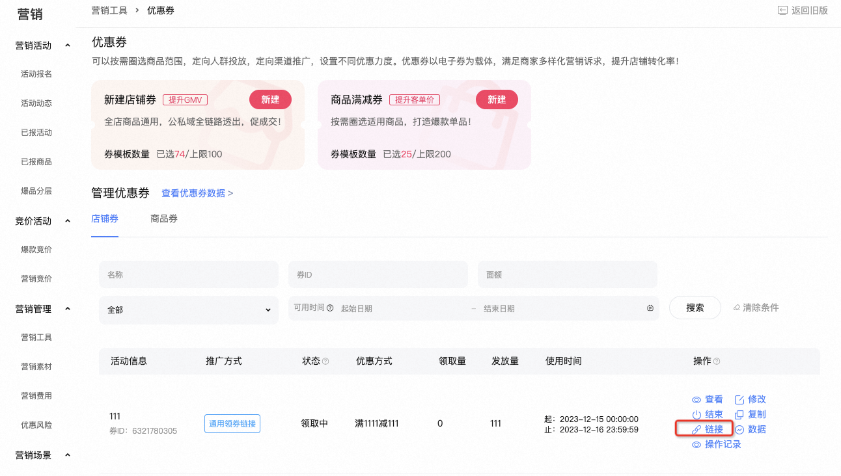The height and width of the screenshot is (476, 841).
Task: Click the 提升GMV tag
Action: tap(185, 100)
